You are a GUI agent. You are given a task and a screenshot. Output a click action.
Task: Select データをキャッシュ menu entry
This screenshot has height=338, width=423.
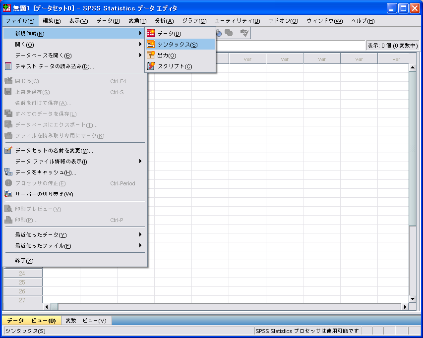pyautogui.click(x=46, y=172)
